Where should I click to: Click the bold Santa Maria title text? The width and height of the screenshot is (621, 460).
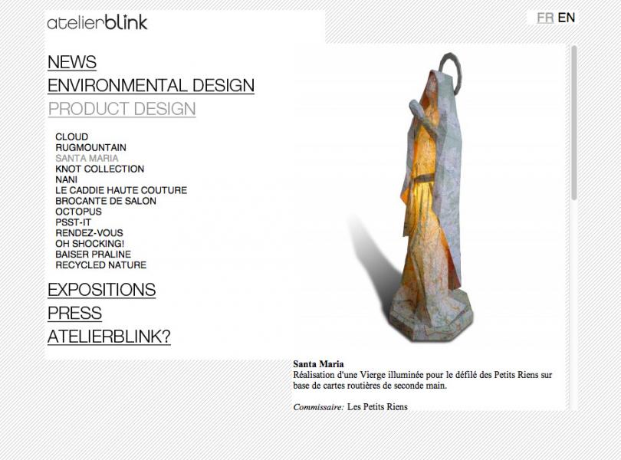[318, 364]
